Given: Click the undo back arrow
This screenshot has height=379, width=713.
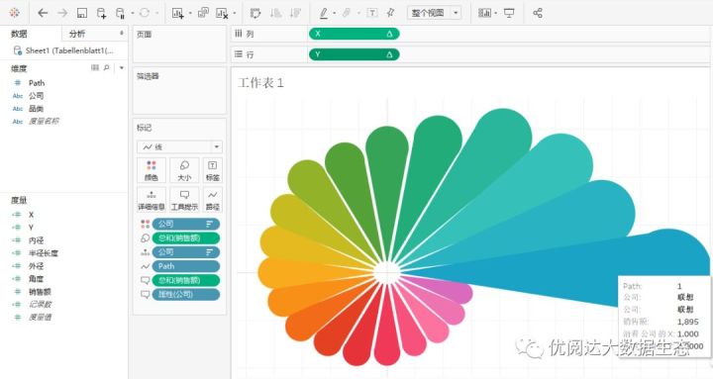Looking at the screenshot, I should [43, 13].
